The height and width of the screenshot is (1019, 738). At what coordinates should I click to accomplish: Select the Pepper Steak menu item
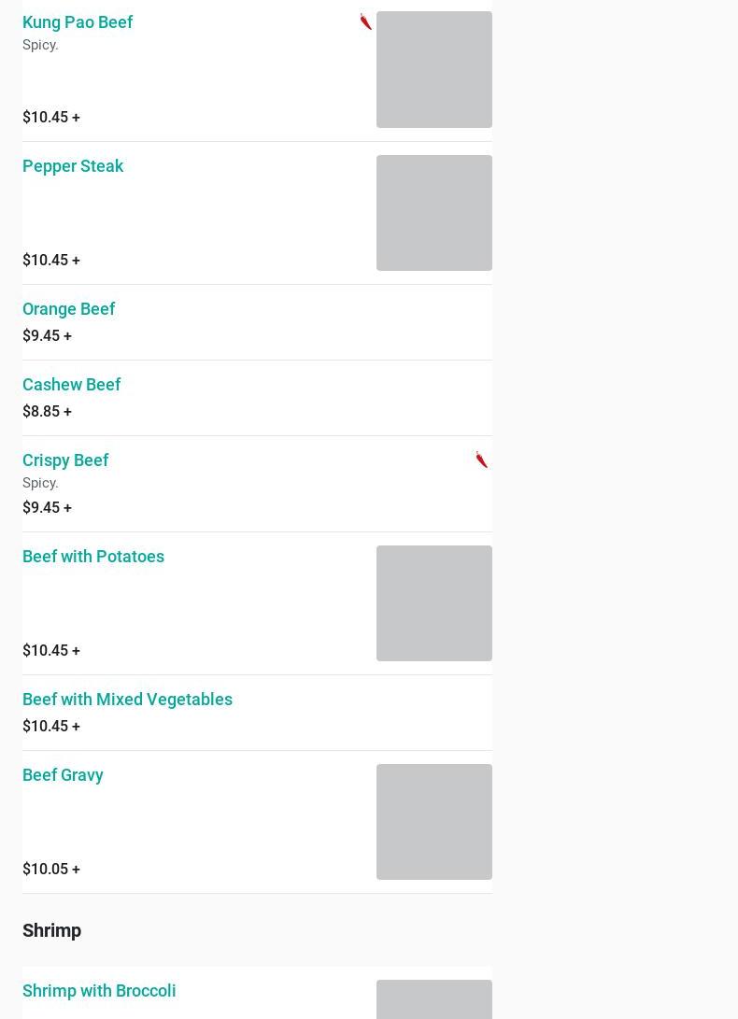coord(73,166)
